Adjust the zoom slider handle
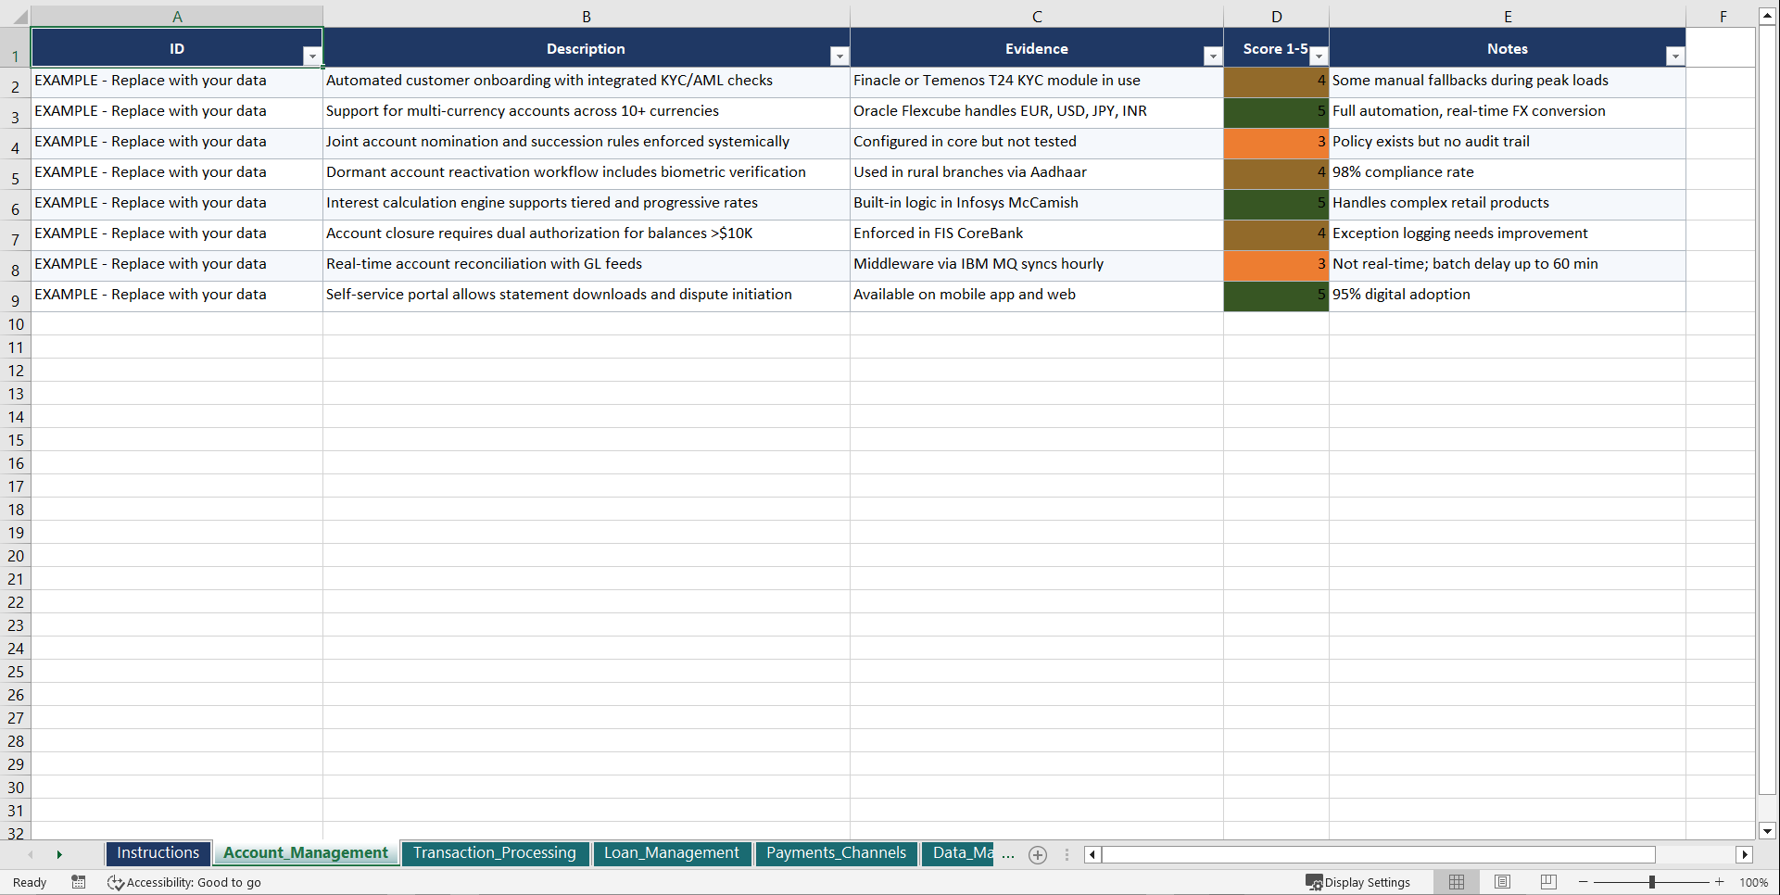The height and width of the screenshot is (895, 1780). (1653, 882)
